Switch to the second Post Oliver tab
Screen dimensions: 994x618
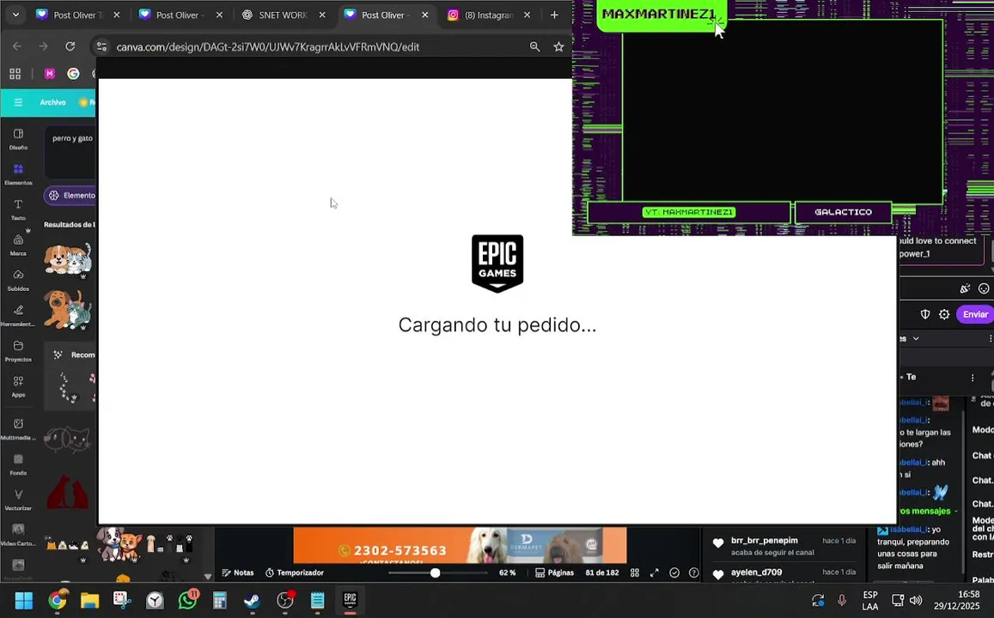(x=181, y=15)
